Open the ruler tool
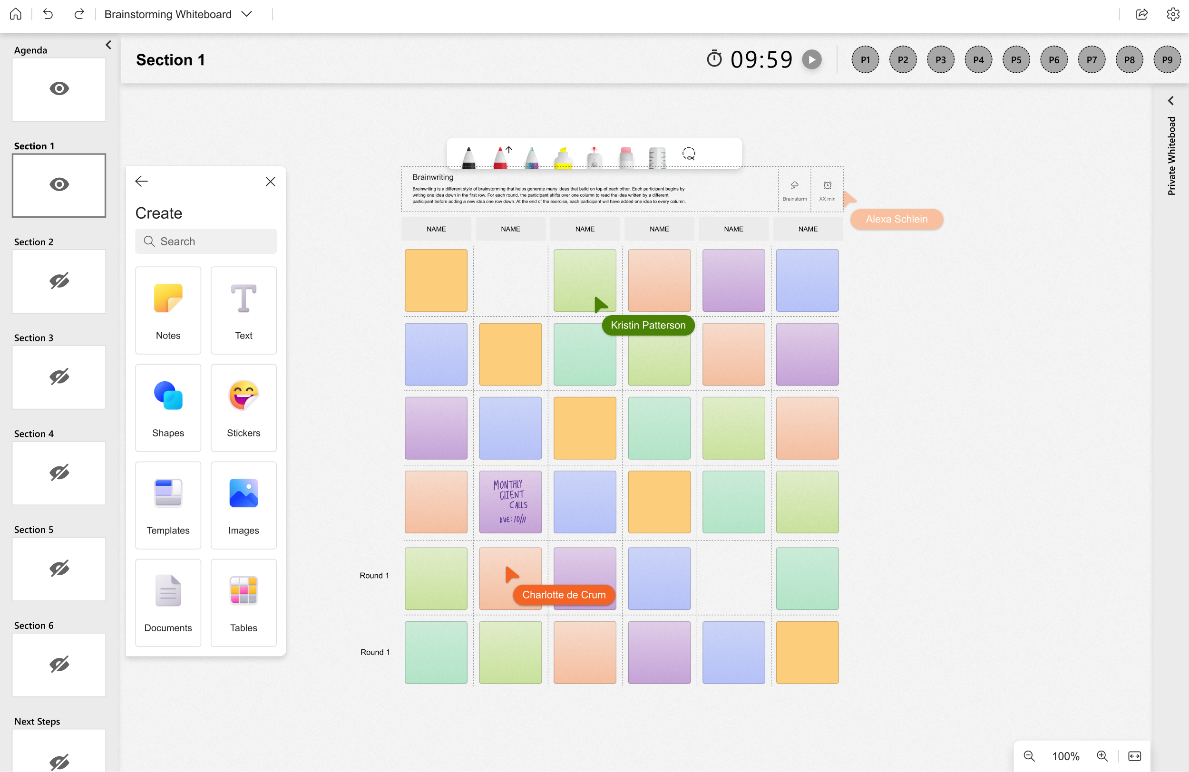The height and width of the screenshot is (772, 1189). [657, 158]
